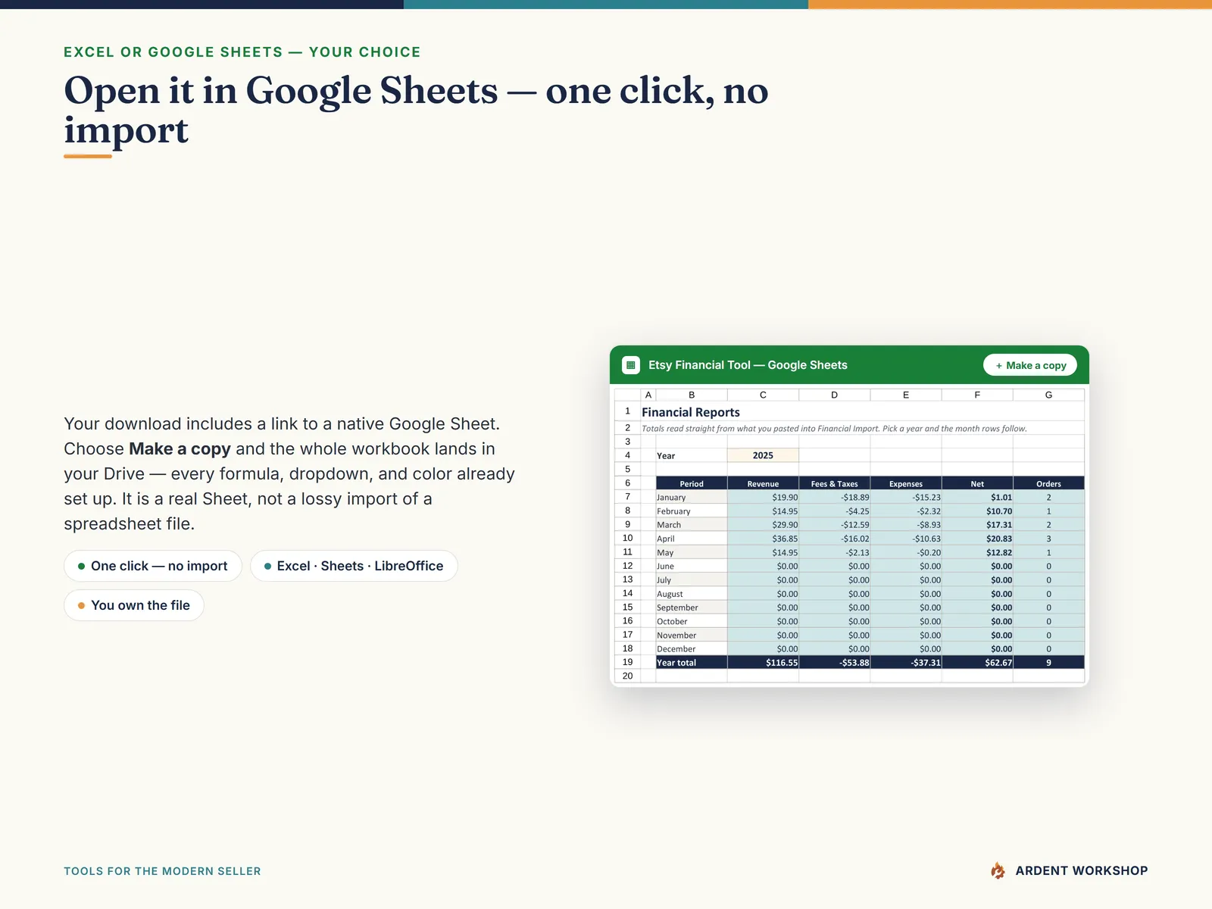
Task: Click the April row label
Action: (x=692, y=539)
